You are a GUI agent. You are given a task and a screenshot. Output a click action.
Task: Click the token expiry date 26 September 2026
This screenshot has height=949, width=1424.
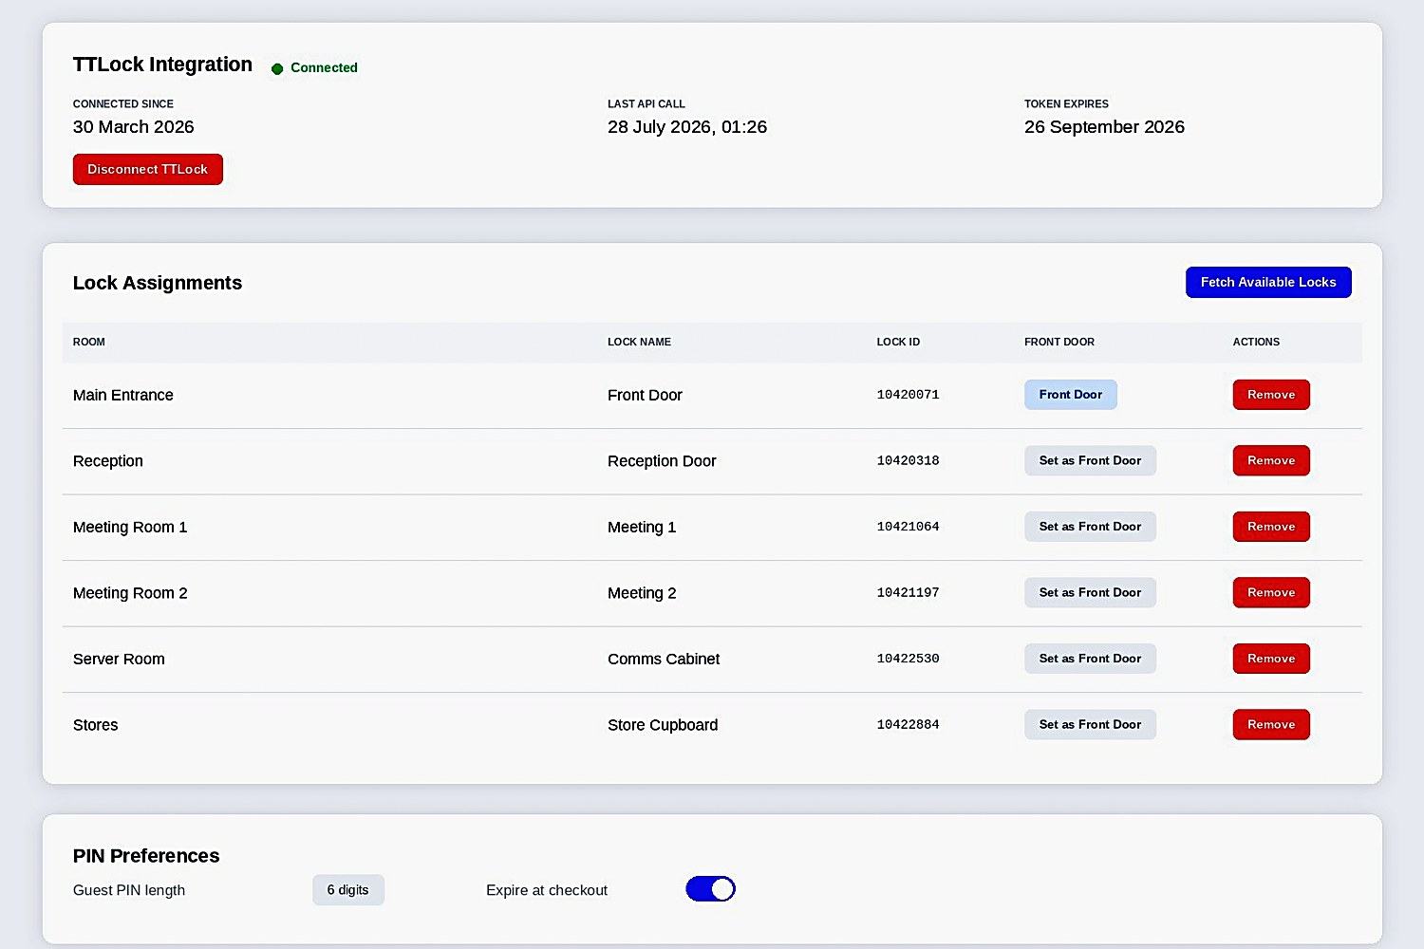coord(1104,127)
